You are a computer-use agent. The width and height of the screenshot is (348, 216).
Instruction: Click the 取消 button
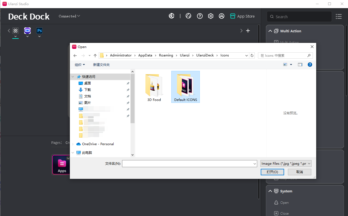click(x=299, y=172)
